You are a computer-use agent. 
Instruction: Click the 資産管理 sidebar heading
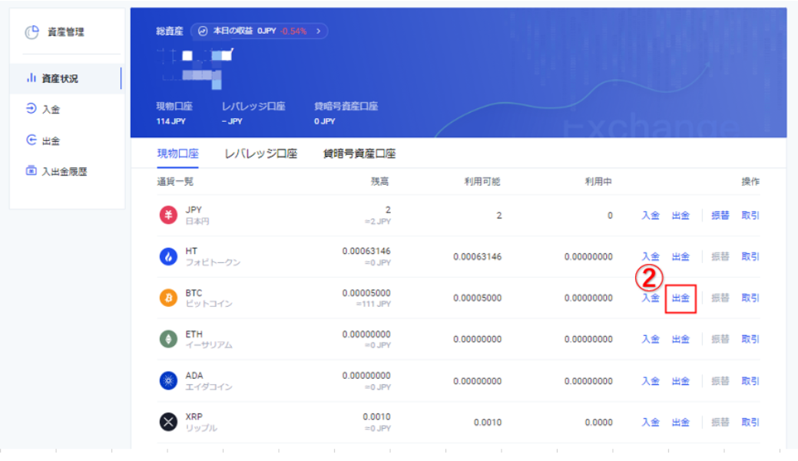(x=65, y=32)
